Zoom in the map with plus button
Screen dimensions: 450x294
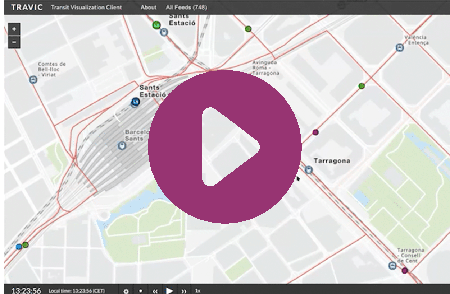coord(14,29)
